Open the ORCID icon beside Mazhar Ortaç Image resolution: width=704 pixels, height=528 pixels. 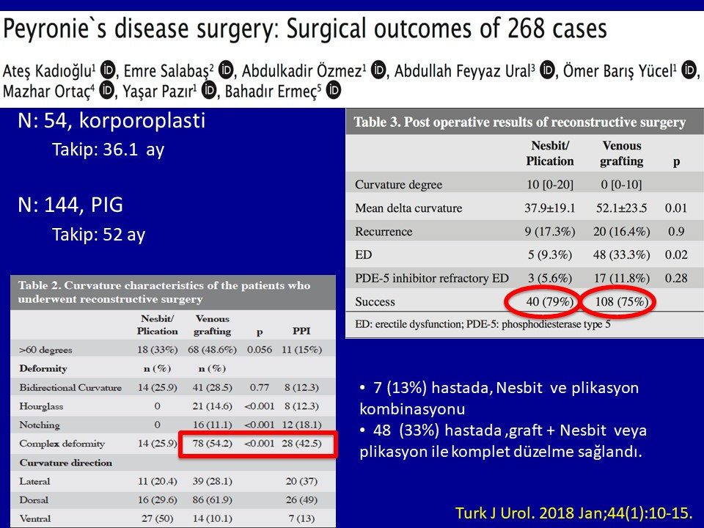point(107,90)
